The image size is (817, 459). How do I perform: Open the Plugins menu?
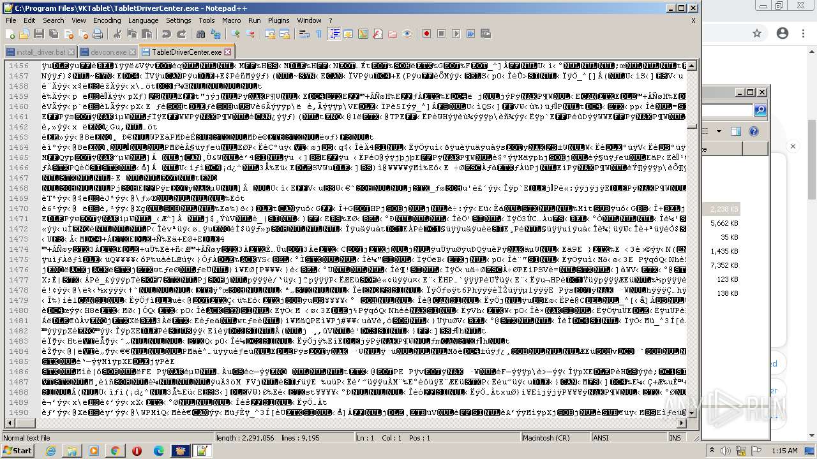[x=278, y=20]
